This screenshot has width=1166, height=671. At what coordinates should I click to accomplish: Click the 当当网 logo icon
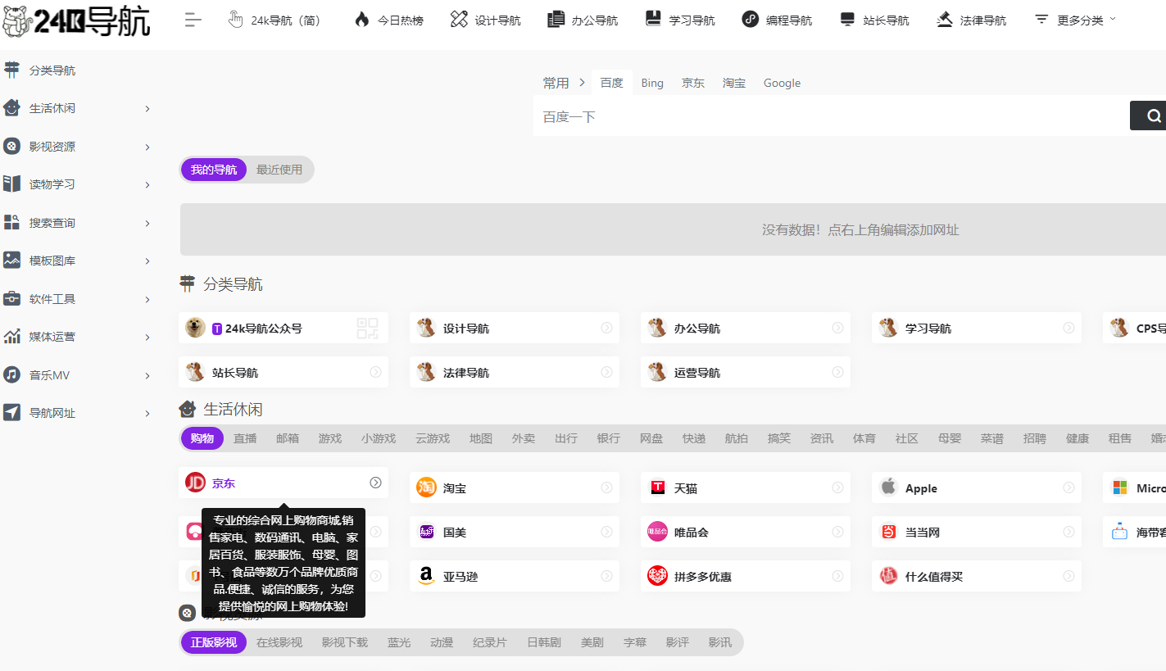coord(888,532)
